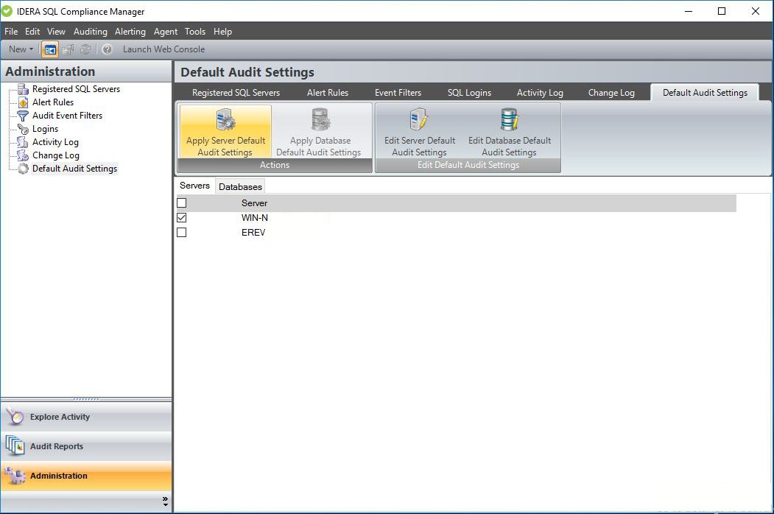Viewport: 774px width, 514px height.
Task: Open Audit Reports navigation panel
Action: point(86,446)
